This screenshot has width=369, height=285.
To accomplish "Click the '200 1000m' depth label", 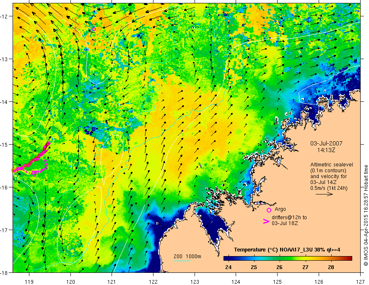I will pyautogui.click(x=187, y=256).
